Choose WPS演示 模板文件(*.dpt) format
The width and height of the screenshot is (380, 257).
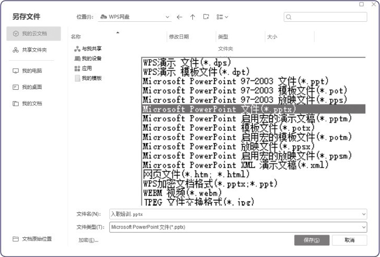pos(254,72)
